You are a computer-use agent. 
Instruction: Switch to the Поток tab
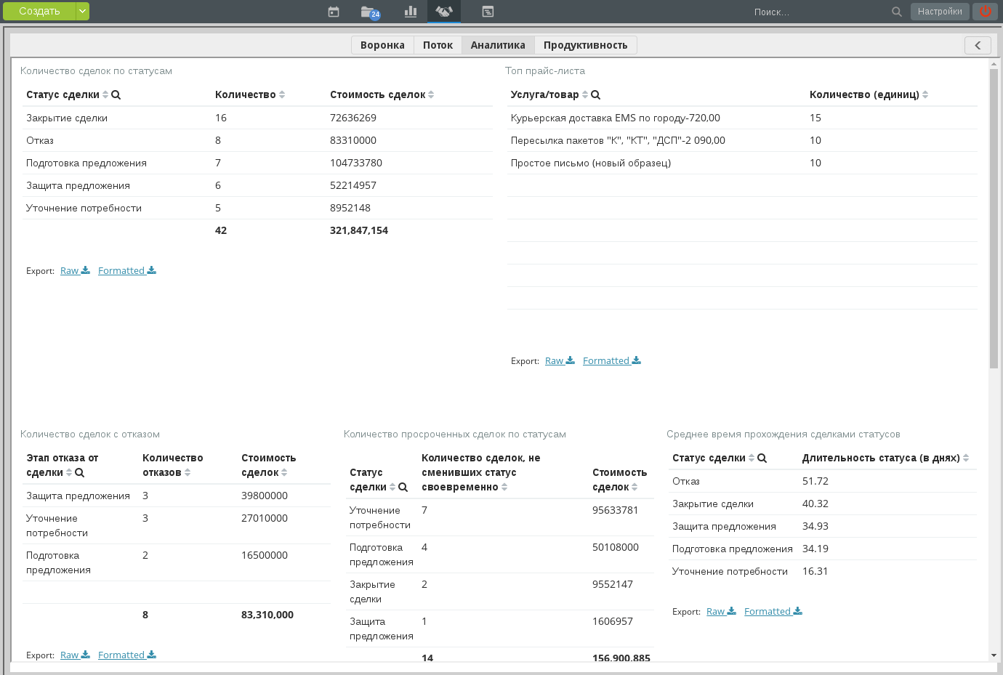click(x=438, y=45)
